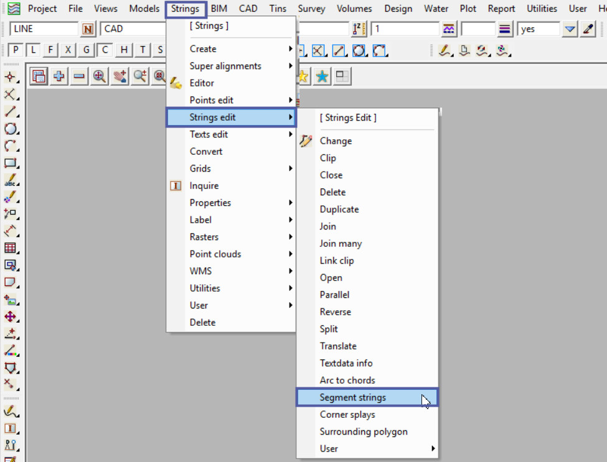
Task: Expand the Point clouds submenu
Action: [231, 254]
